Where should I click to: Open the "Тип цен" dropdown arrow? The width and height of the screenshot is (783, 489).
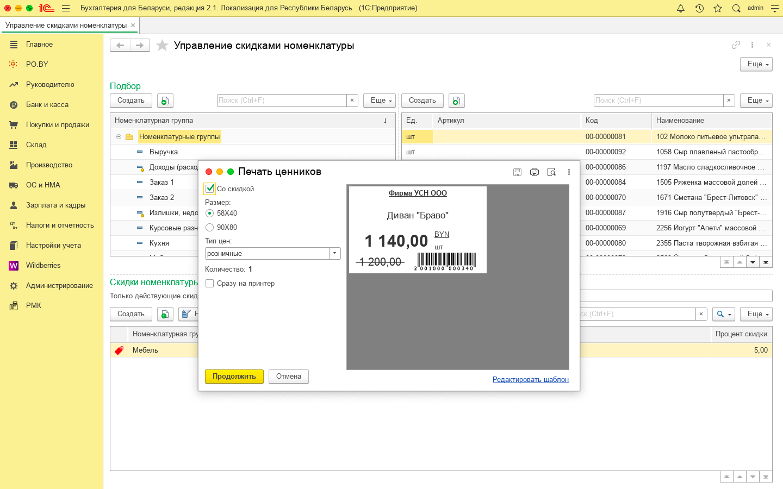[x=335, y=254]
